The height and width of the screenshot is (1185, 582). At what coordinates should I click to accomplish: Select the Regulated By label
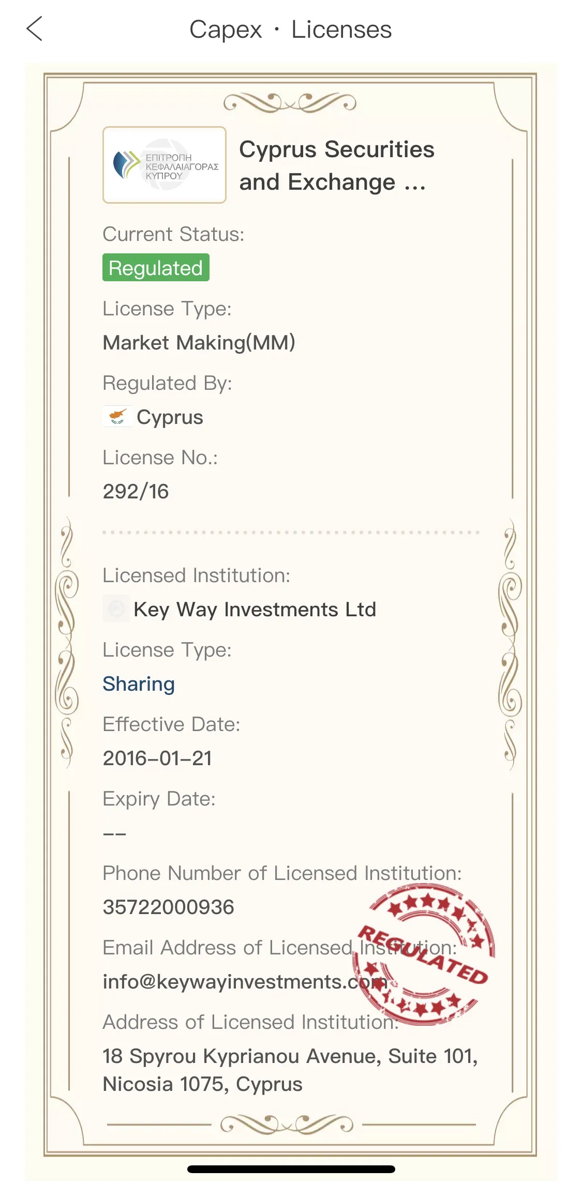click(167, 383)
